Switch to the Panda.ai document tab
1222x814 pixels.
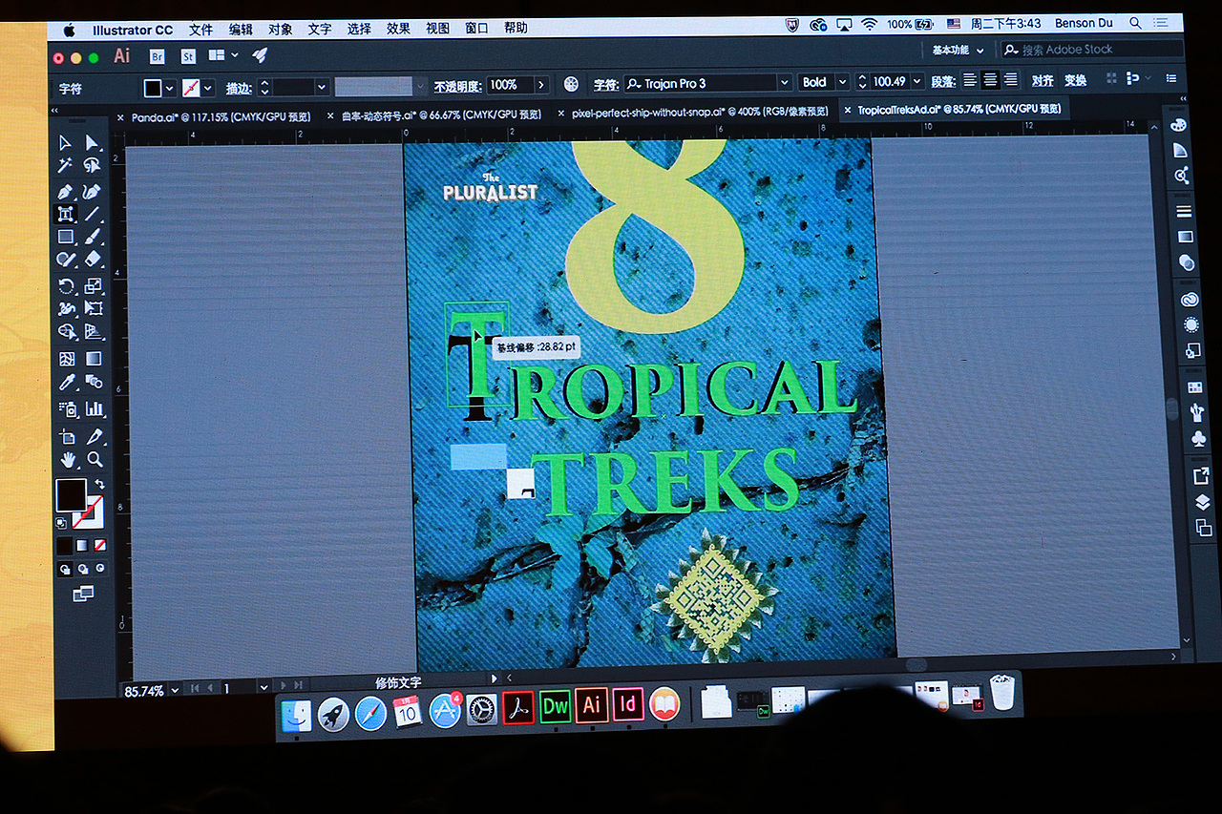click(221, 117)
